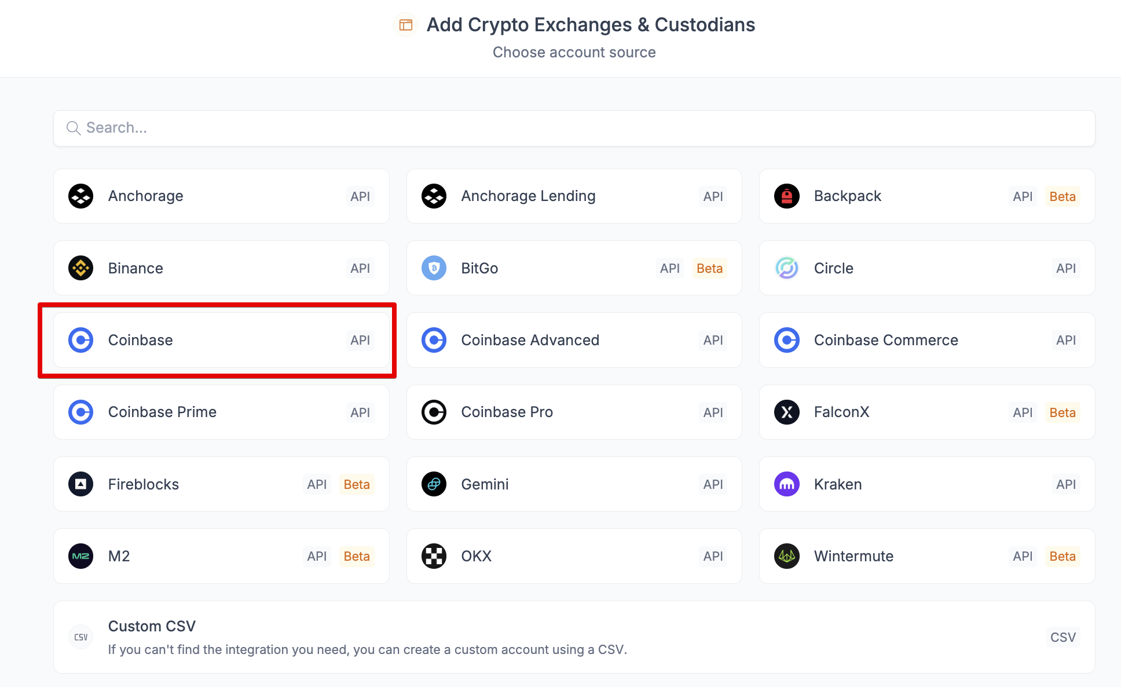Choose Coinbase Advanced as account source

[x=574, y=340]
